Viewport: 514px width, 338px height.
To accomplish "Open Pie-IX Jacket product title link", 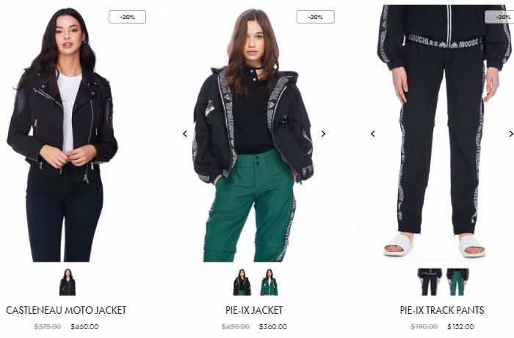I will tap(254, 310).
